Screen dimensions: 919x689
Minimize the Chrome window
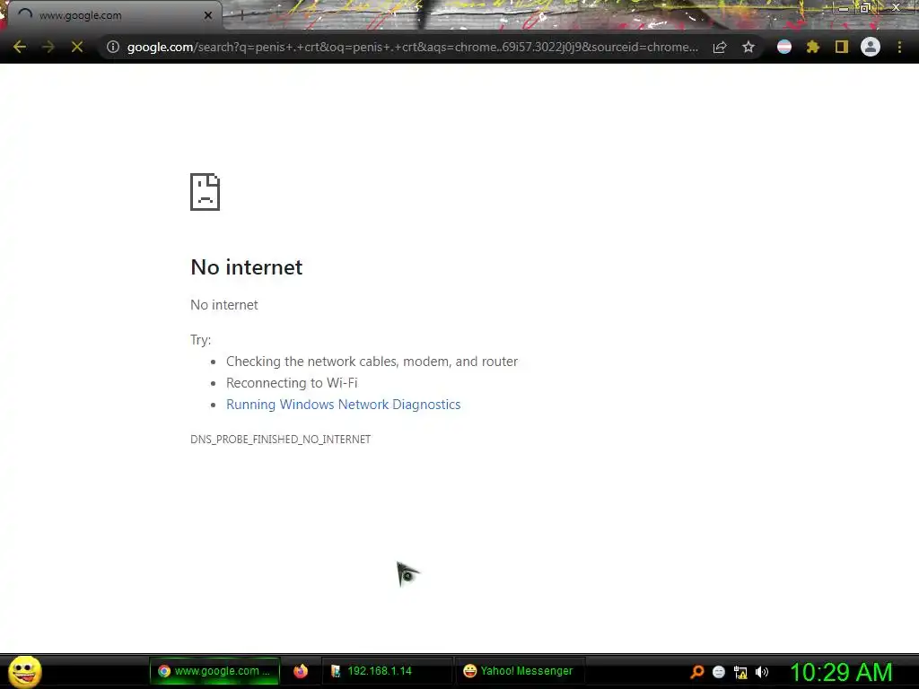(x=844, y=8)
